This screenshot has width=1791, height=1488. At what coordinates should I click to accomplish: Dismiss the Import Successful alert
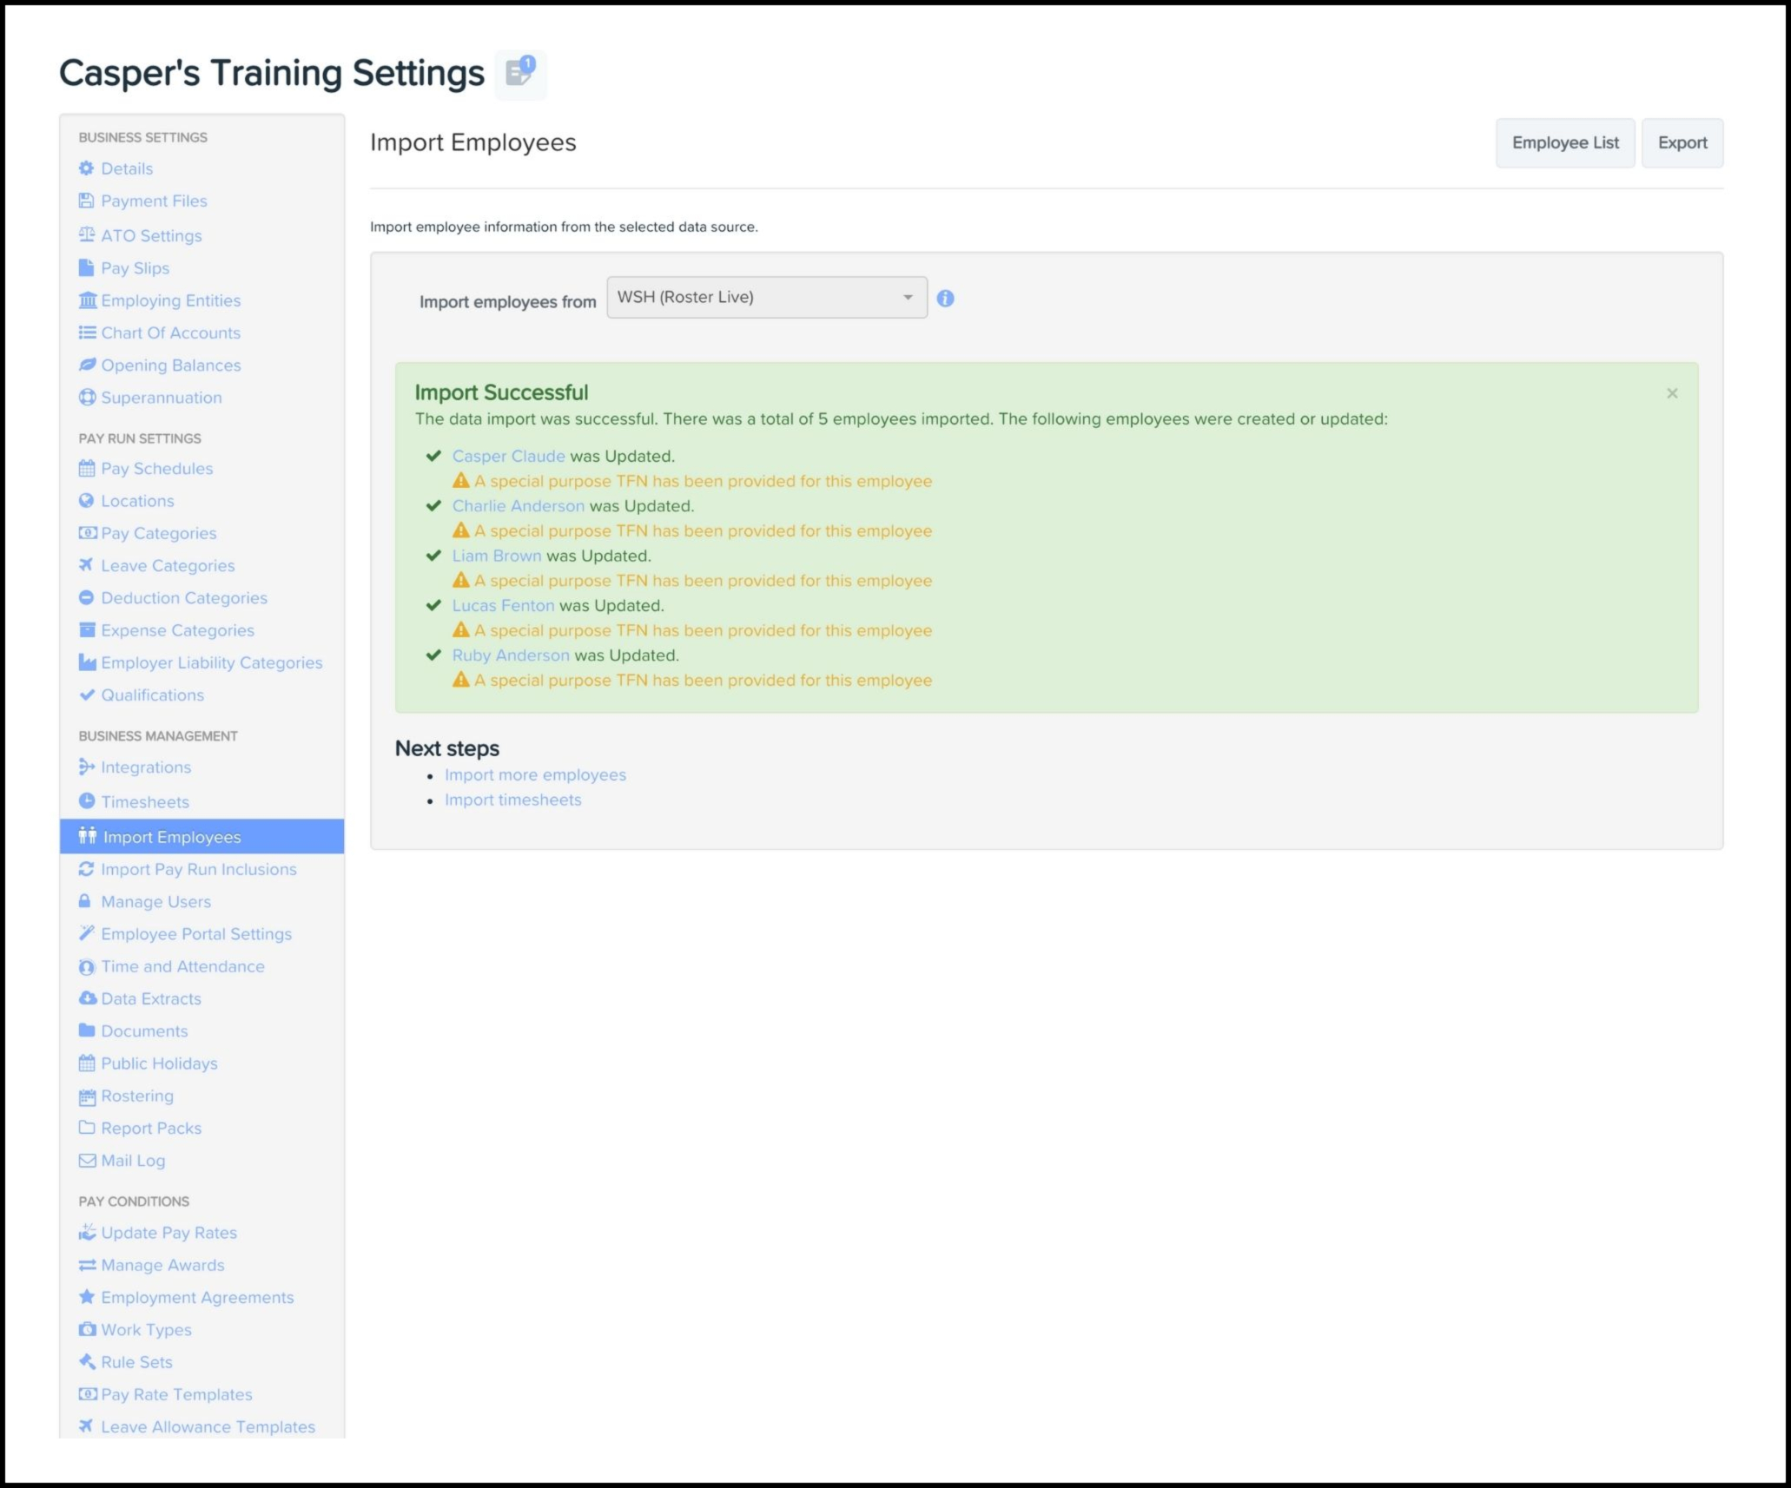pos(1671,393)
